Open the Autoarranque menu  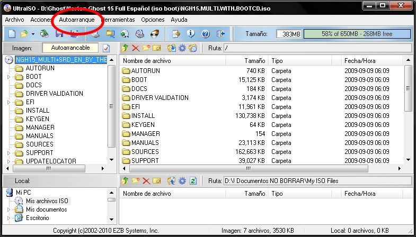point(77,20)
